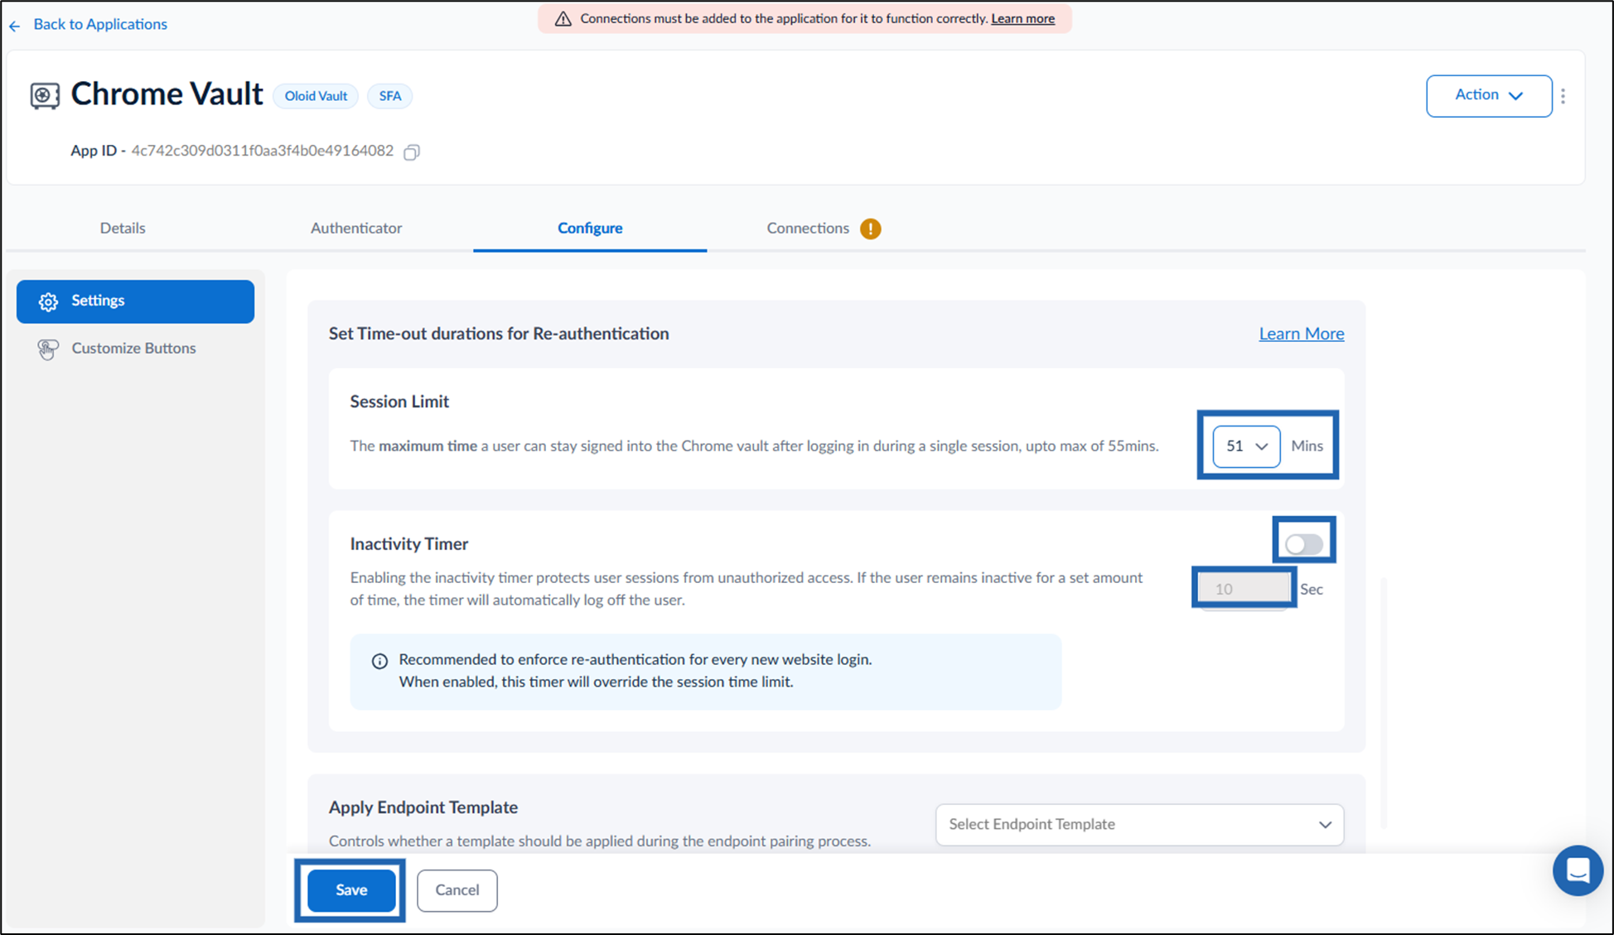
Task: Click the Chrome Vault title
Action: [x=167, y=94]
